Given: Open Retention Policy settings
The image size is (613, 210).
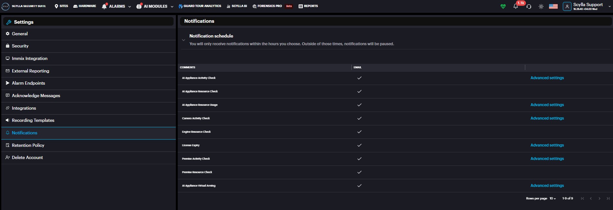Looking at the screenshot, I should [28, 145].
